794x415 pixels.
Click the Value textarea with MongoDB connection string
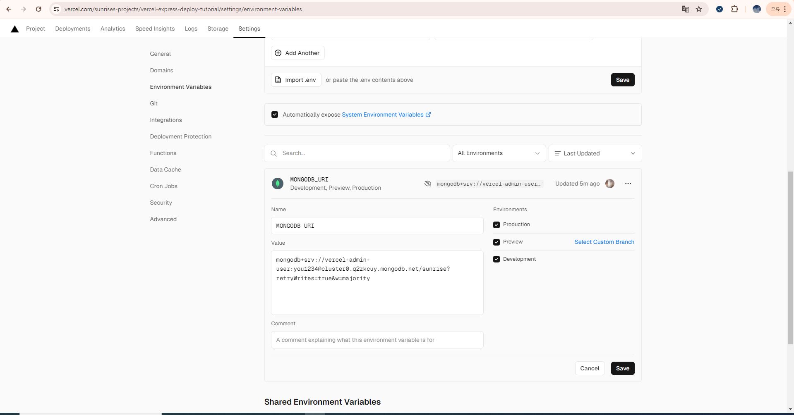point(377,283)
